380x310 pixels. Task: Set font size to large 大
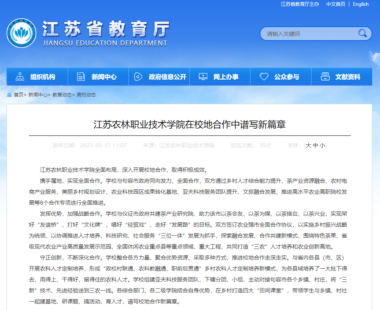coord(308,145)
